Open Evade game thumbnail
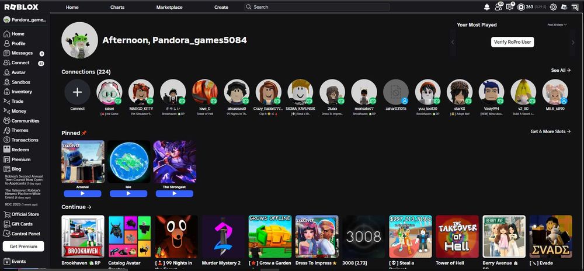 coord(551,237)
